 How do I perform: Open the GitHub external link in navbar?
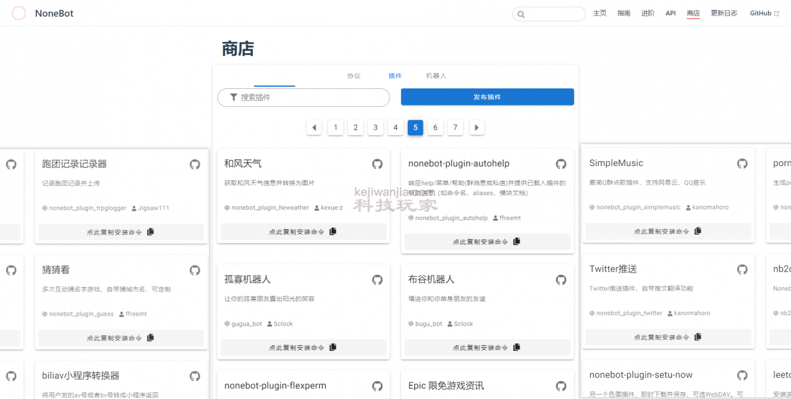(764, 13)
